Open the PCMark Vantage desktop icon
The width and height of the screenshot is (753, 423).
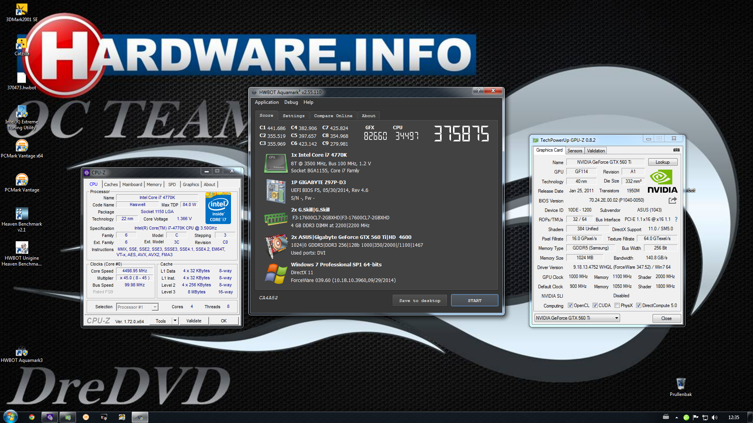[x=22, y=183]
